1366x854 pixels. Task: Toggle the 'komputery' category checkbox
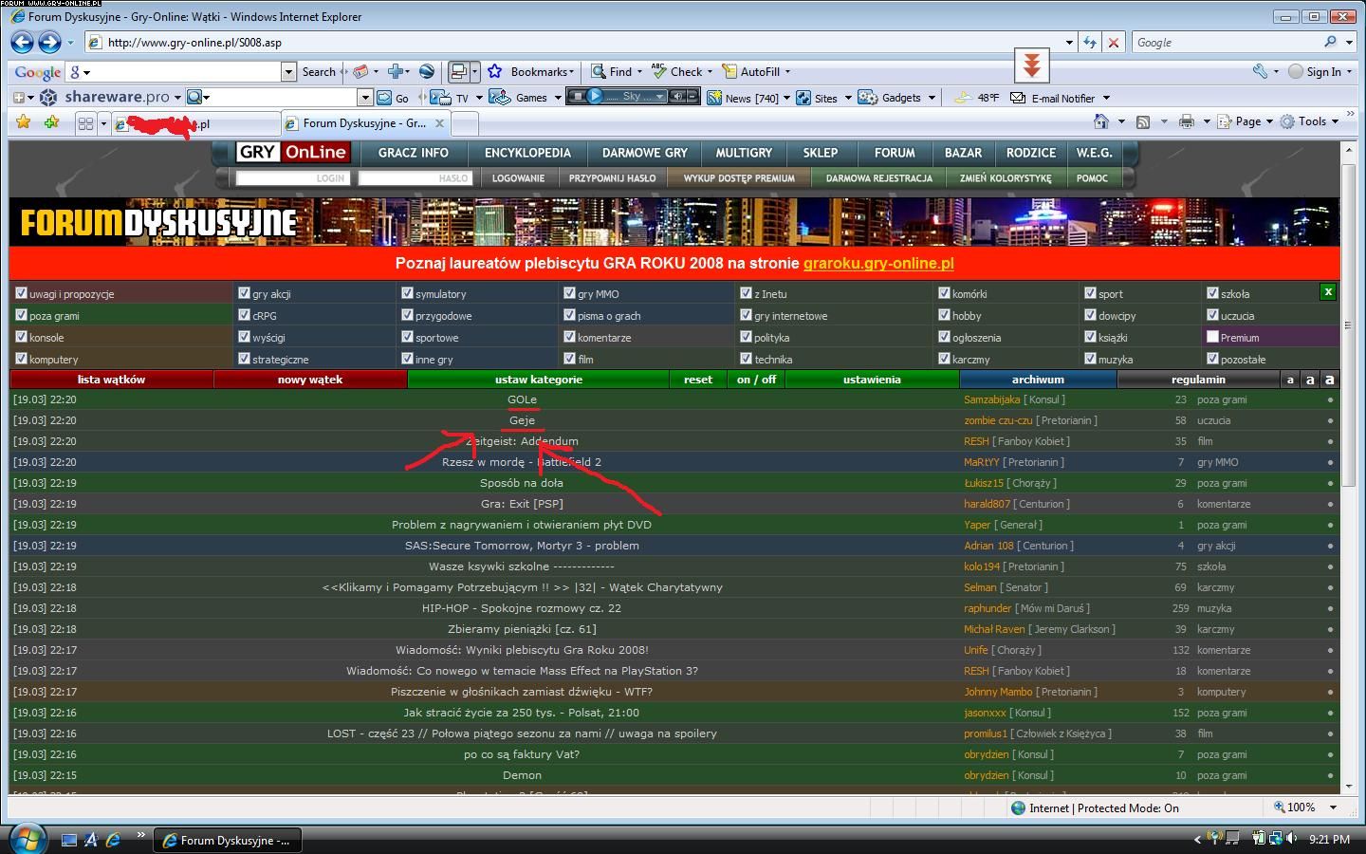click(21, 360)
